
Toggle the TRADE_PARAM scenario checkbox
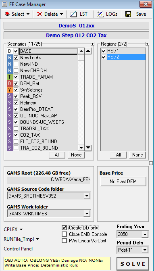[x=16, y=77]
